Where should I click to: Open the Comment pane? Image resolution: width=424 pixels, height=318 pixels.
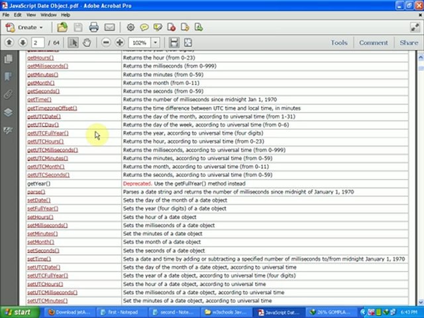click(x=374, y=42)
